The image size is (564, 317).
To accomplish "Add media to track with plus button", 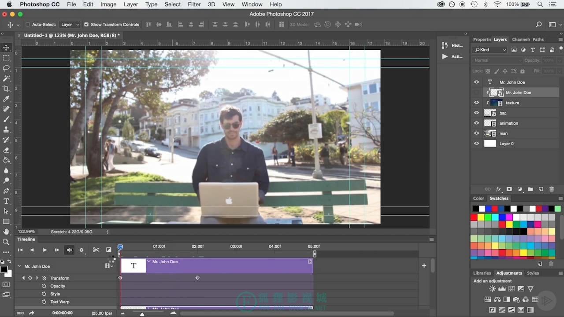I will coord(424,265).
